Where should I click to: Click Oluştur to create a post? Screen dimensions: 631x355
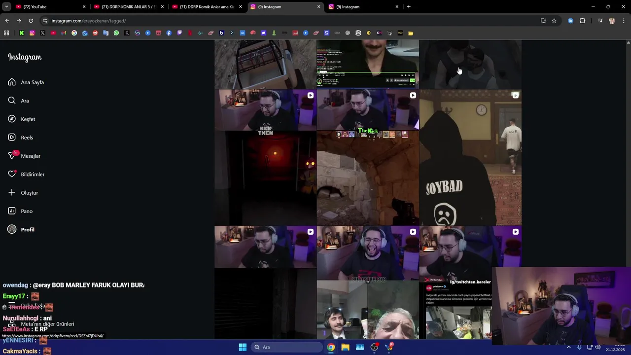point(23,193)
